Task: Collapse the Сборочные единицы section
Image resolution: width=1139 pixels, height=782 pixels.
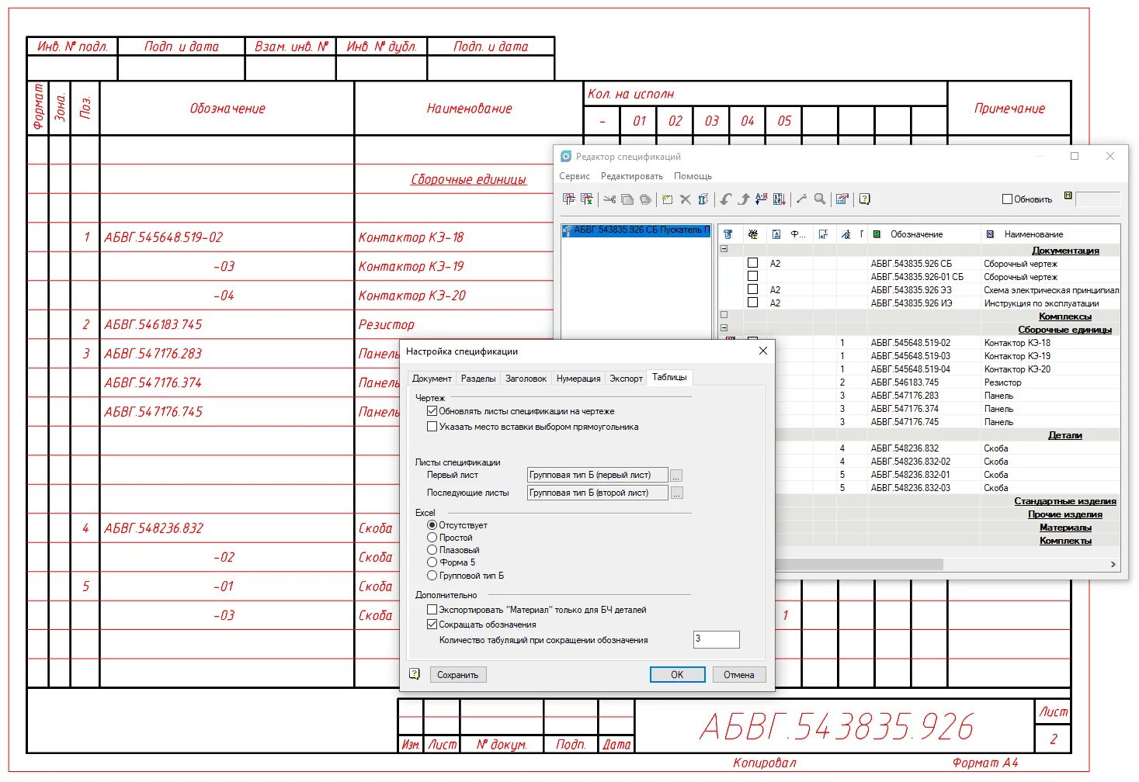Action: coord(724,329)
